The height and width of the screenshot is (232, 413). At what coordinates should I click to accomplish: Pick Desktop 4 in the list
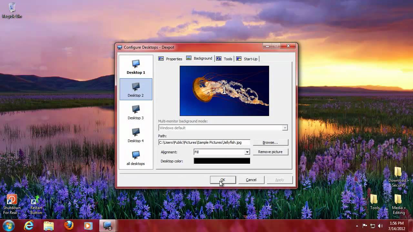click(136, 135)
